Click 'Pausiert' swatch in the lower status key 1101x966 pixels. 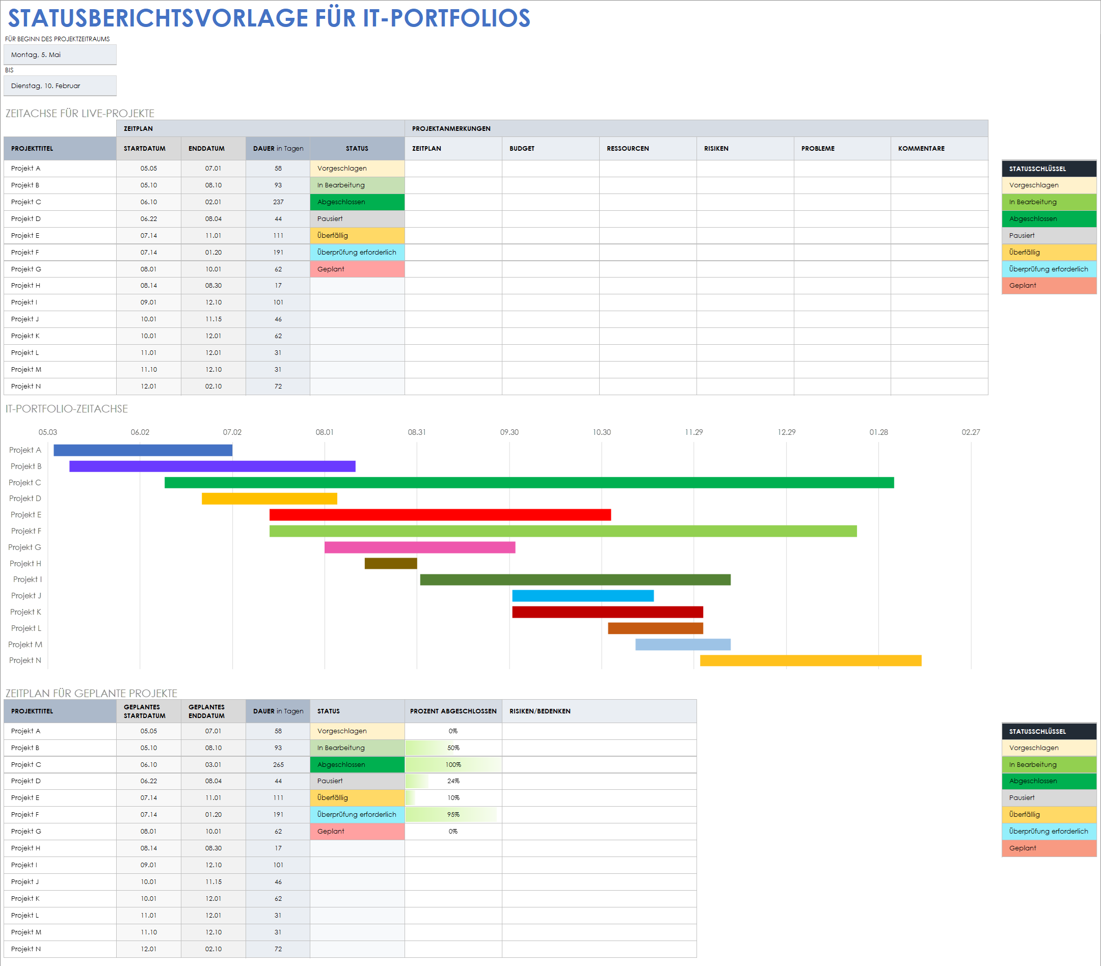[x=1049, y=798]
